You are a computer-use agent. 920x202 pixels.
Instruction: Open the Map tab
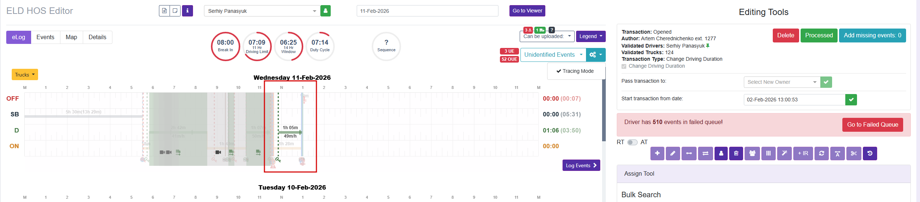tap(71, 37)
